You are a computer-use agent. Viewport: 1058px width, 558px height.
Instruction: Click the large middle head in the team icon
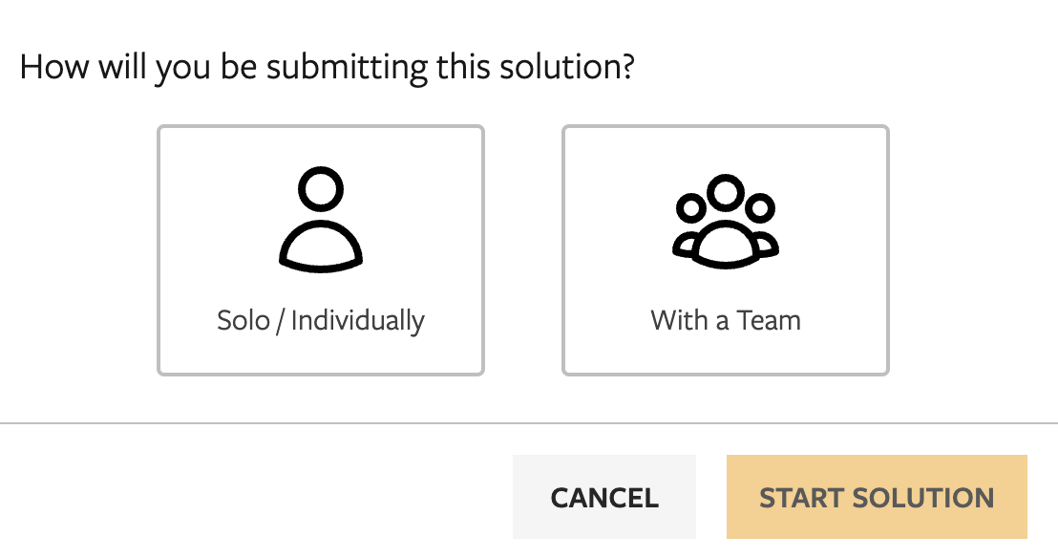tap(726, 192)
